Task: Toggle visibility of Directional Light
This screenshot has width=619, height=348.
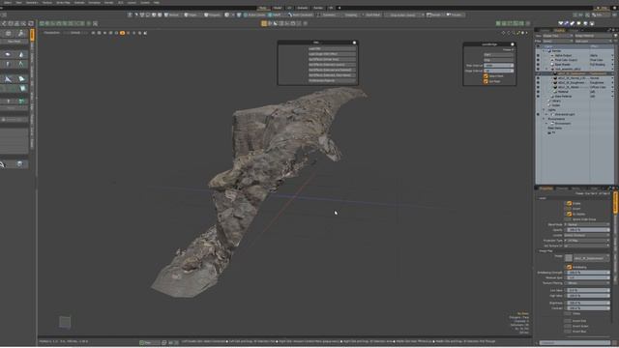Action: tap(538, 114)
